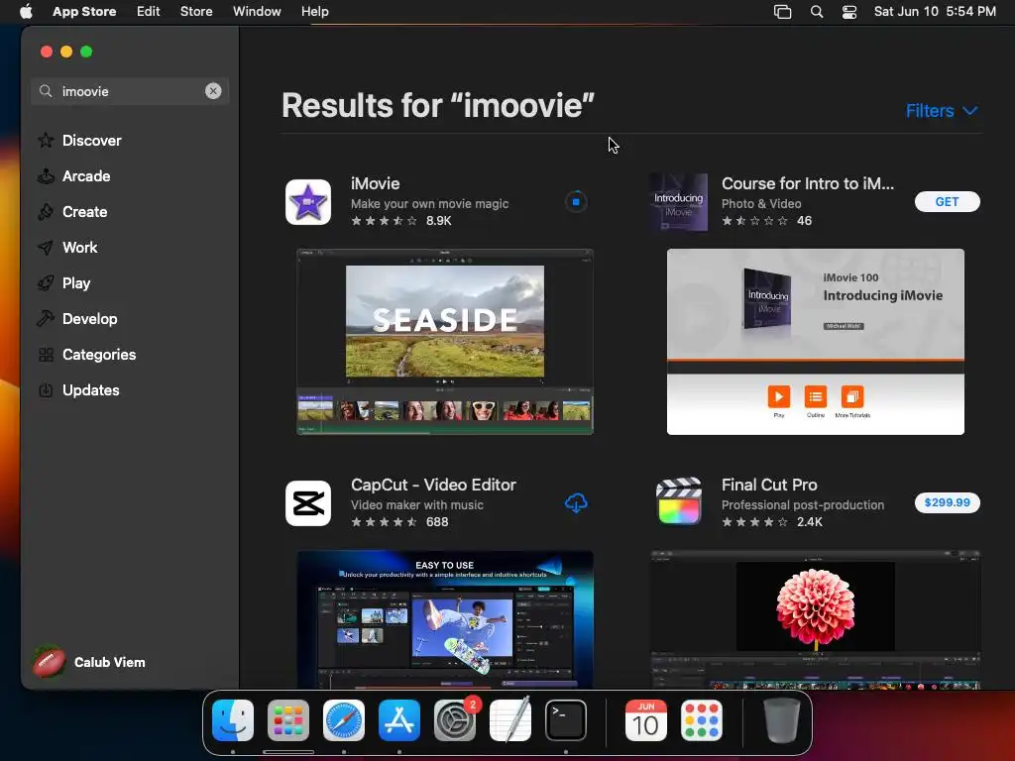Select the Final Cut Pro 2.4K ratings text
Image resolution: width=1015 pixels, height=761 pixels.
(809, 521)
